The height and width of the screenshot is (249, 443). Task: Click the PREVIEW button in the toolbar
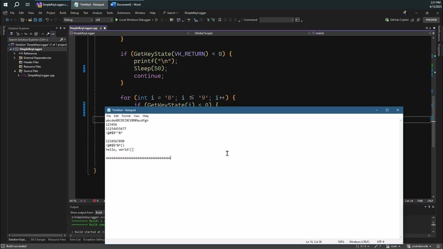click(431, 20)
